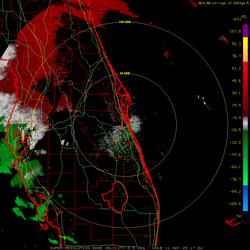Click the -94.2 legend value

[235, 191]
